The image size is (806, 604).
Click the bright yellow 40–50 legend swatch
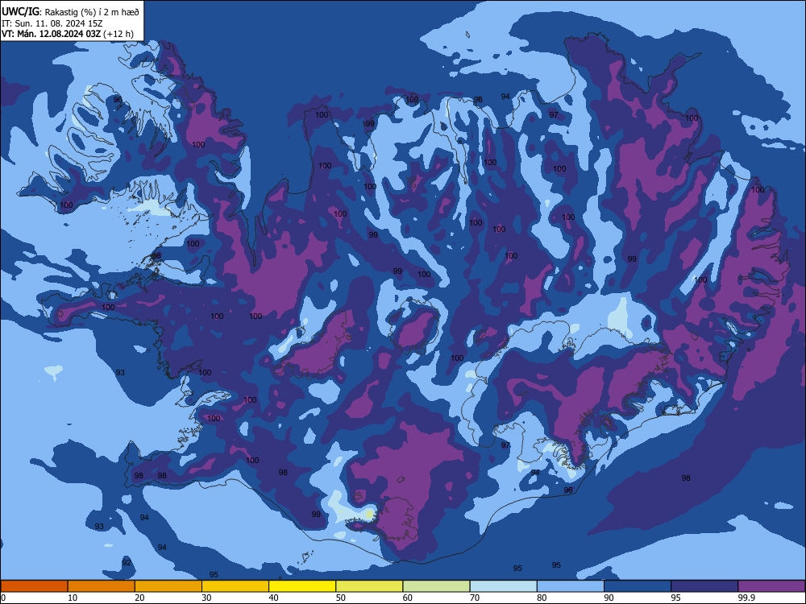(302, 586)
